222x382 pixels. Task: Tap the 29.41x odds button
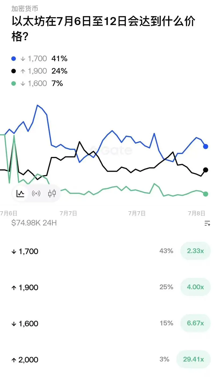(x=194, y=359)
